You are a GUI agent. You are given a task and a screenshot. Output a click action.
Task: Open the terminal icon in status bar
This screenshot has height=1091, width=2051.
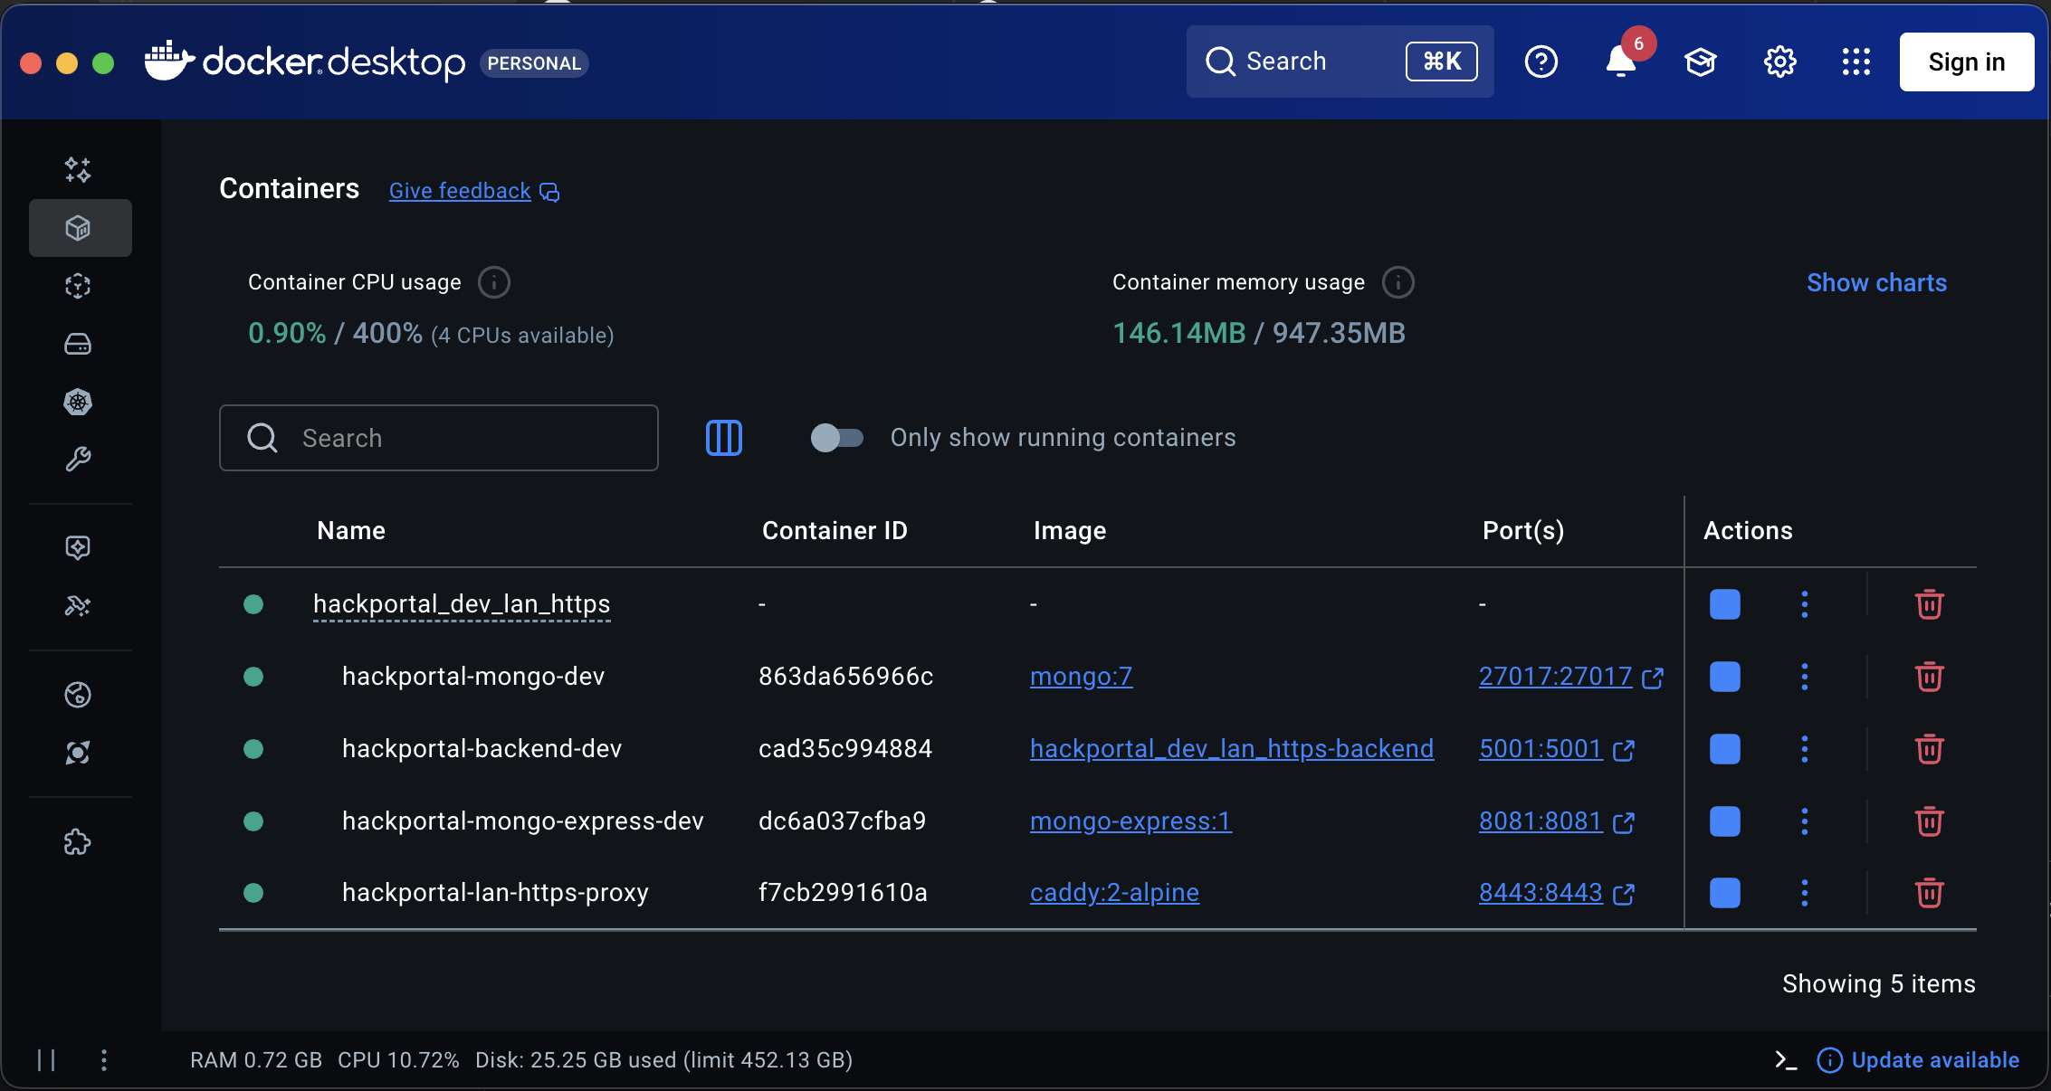[x=1785, y=1060]
